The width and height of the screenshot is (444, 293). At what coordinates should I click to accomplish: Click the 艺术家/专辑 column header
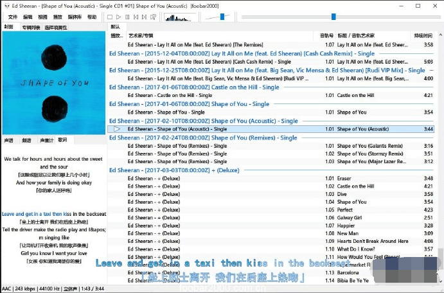tap(220, 36)
